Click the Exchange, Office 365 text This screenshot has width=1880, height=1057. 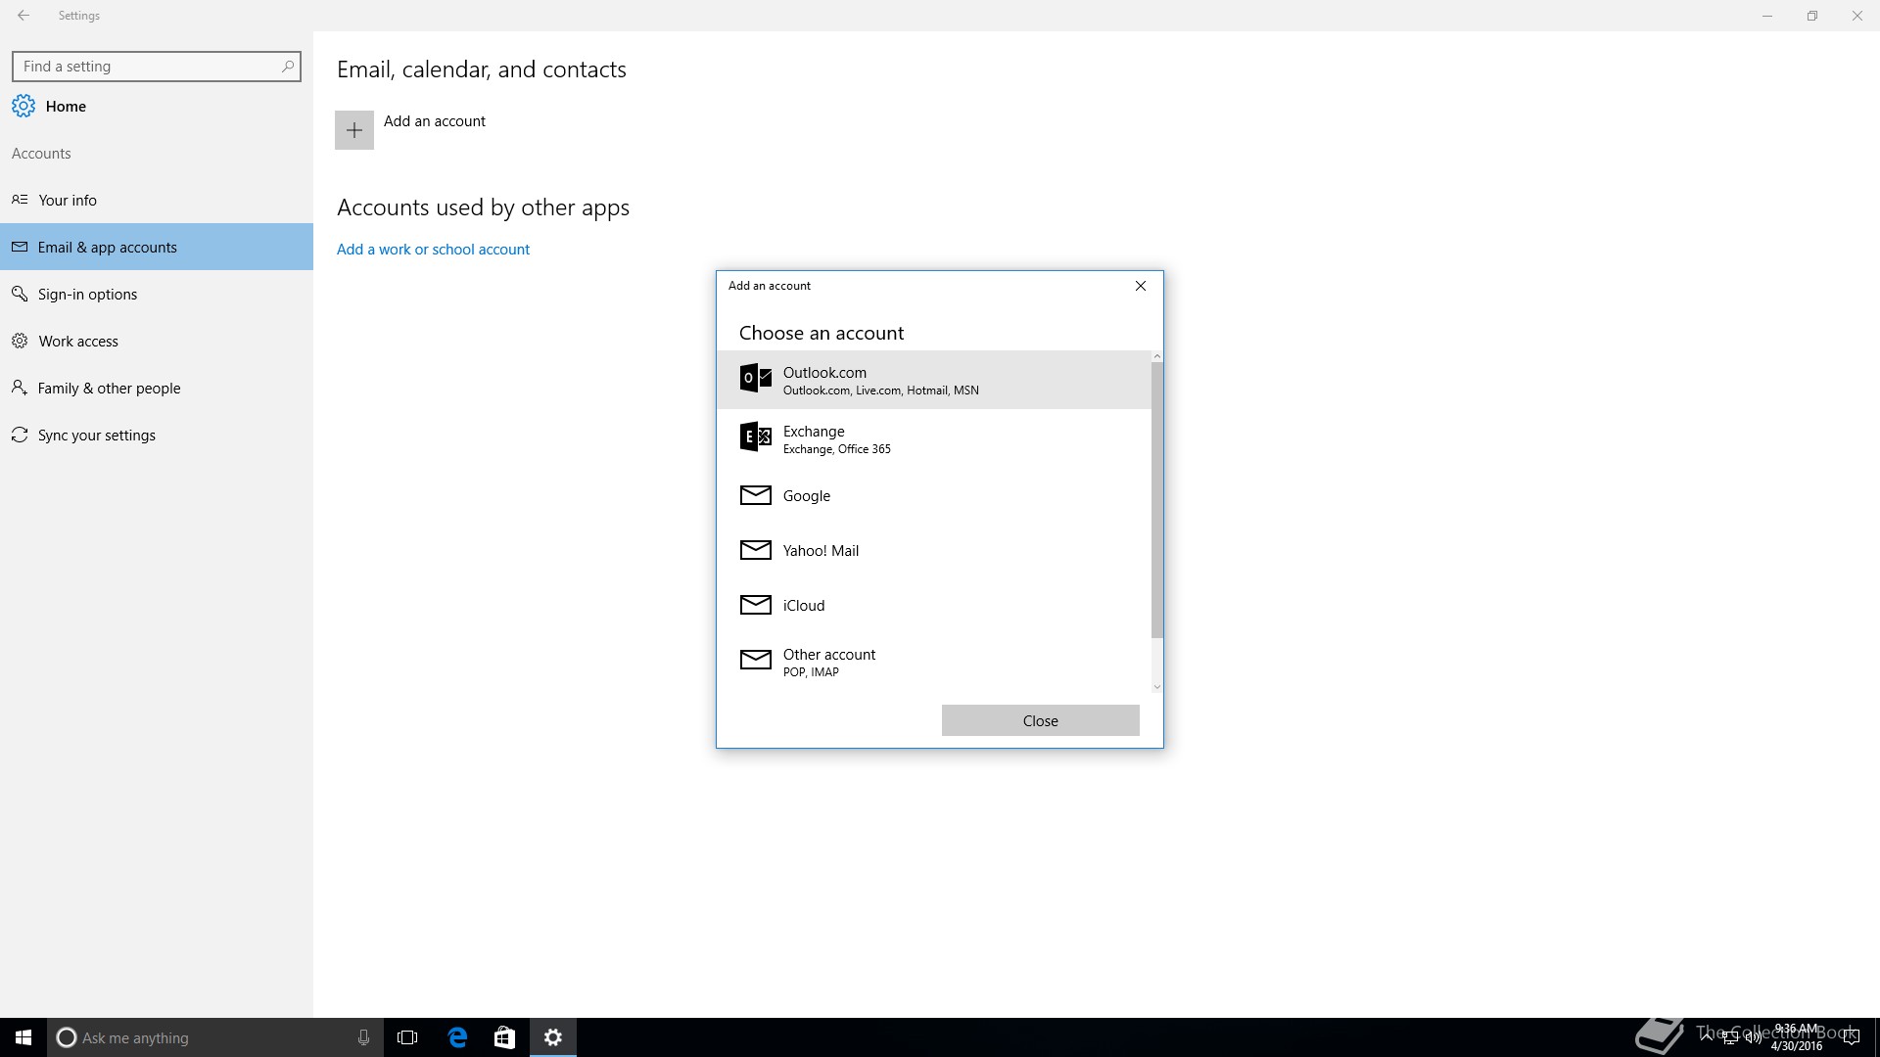(837, 449)
